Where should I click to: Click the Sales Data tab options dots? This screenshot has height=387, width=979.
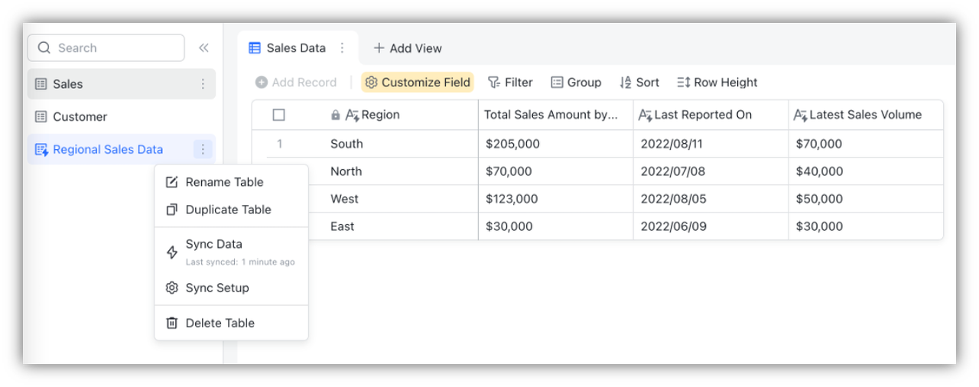342,48
